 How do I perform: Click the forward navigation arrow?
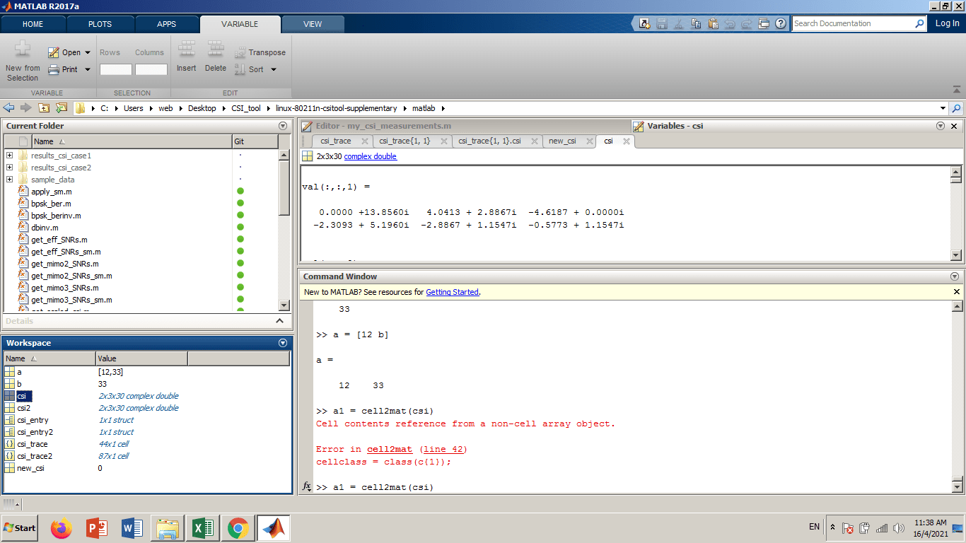pos(26,108)
